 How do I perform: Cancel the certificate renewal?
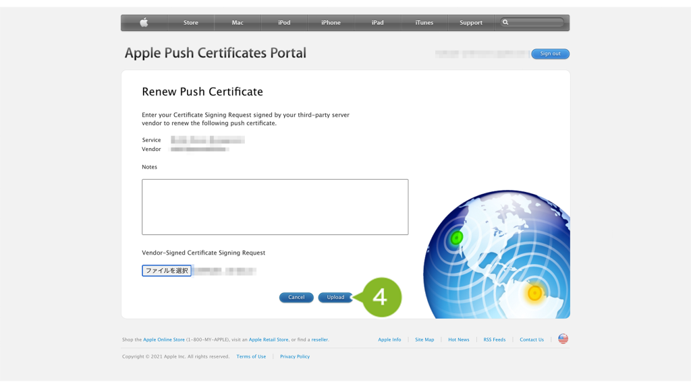pyautogui.click(x=296, y=297)
